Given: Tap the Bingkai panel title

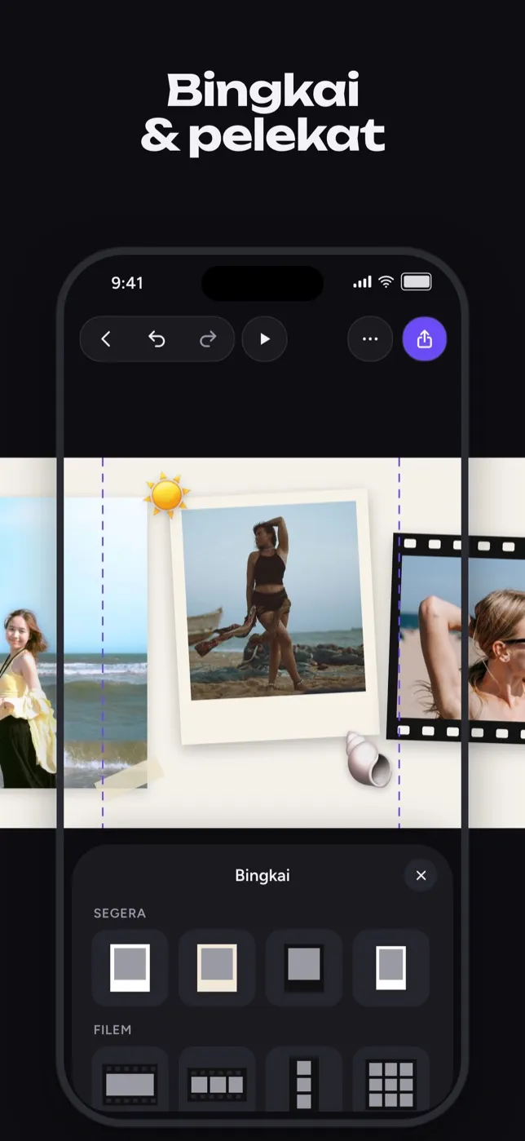Looking at the screenshot, I should 262,876.
